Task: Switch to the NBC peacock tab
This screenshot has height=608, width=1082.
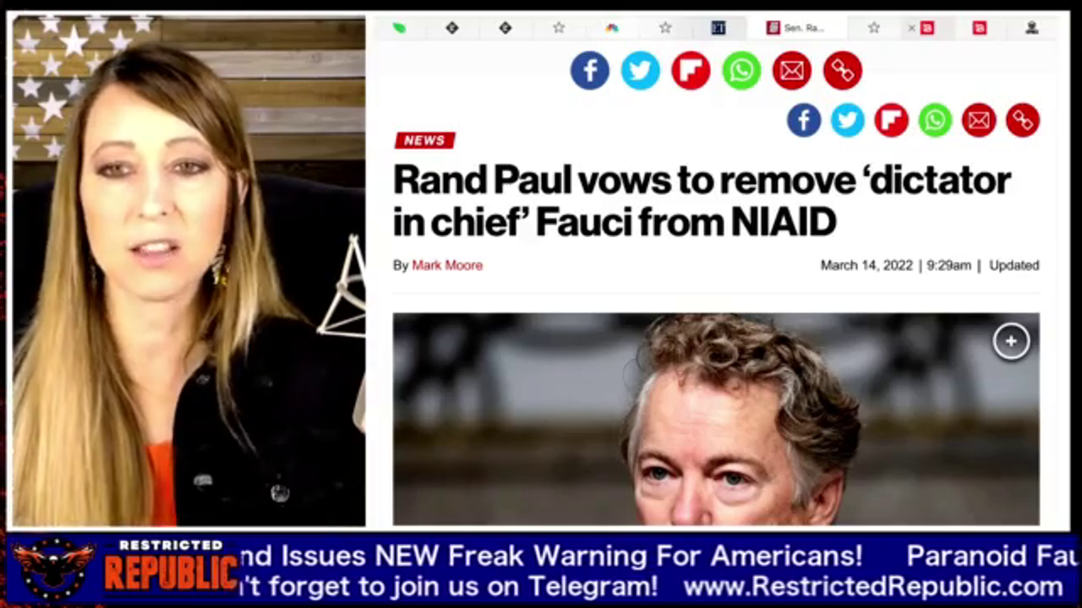Action: (x=612, y=28)
